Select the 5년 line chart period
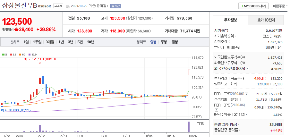This screenshot has height=137, width=290. [80, 42]
